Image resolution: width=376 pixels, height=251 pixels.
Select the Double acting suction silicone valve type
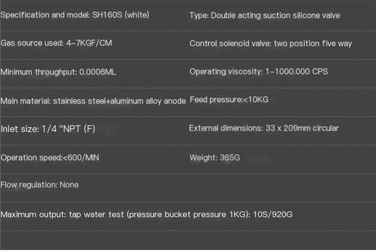click(x=265, y=16)
